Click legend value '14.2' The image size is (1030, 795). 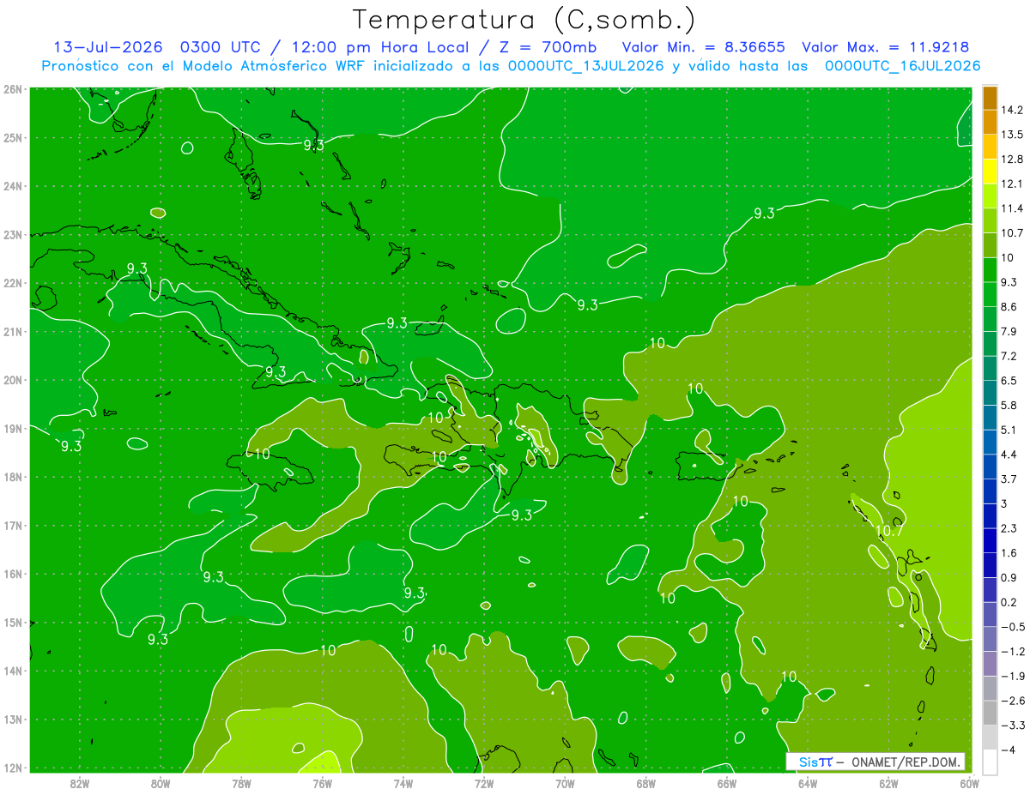1013,110
